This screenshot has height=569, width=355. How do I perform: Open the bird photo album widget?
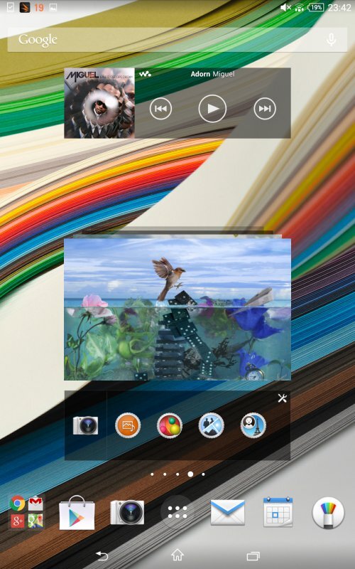click(x=177, y=309)
